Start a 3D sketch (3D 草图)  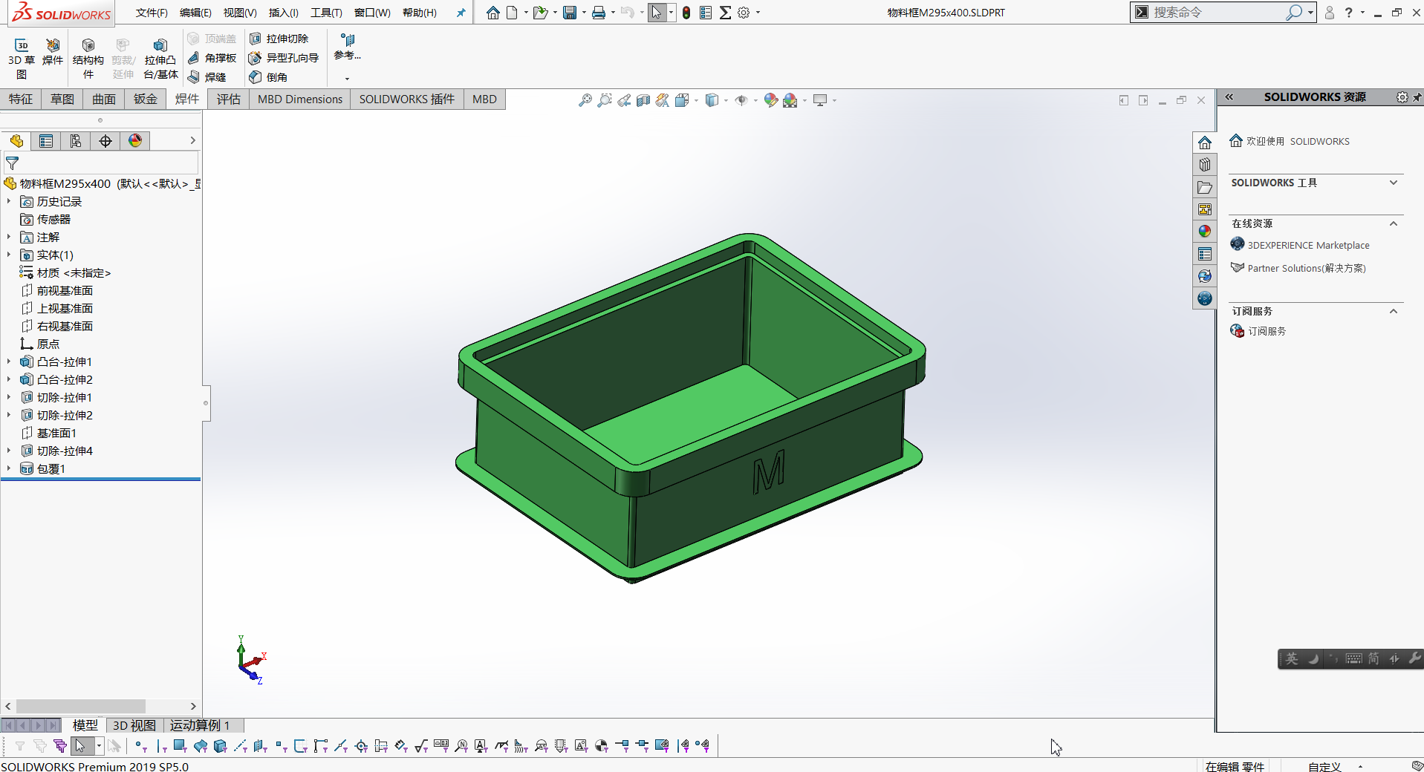(x=22, y=59)
